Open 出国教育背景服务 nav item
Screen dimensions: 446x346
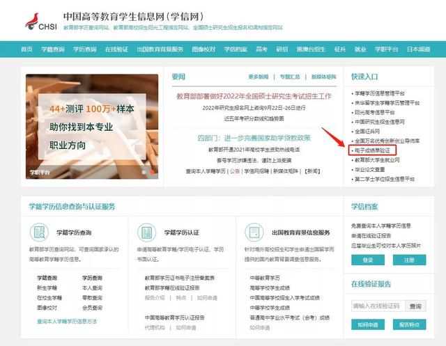point(160,49)
